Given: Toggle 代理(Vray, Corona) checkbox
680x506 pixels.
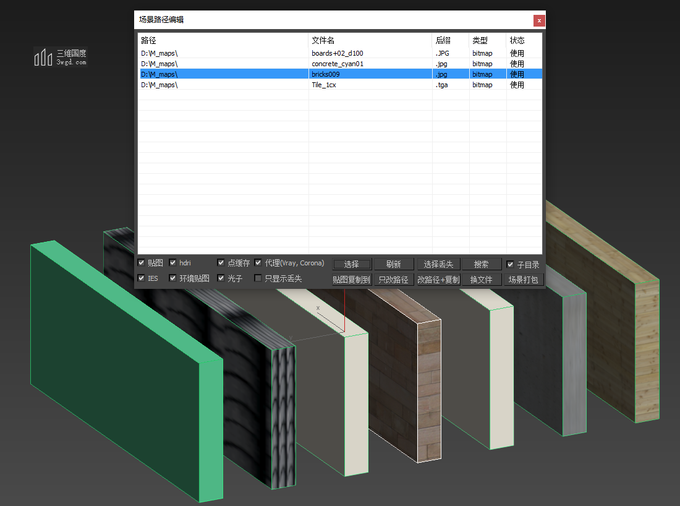Looking at the screenshot, I should [258, 263].
